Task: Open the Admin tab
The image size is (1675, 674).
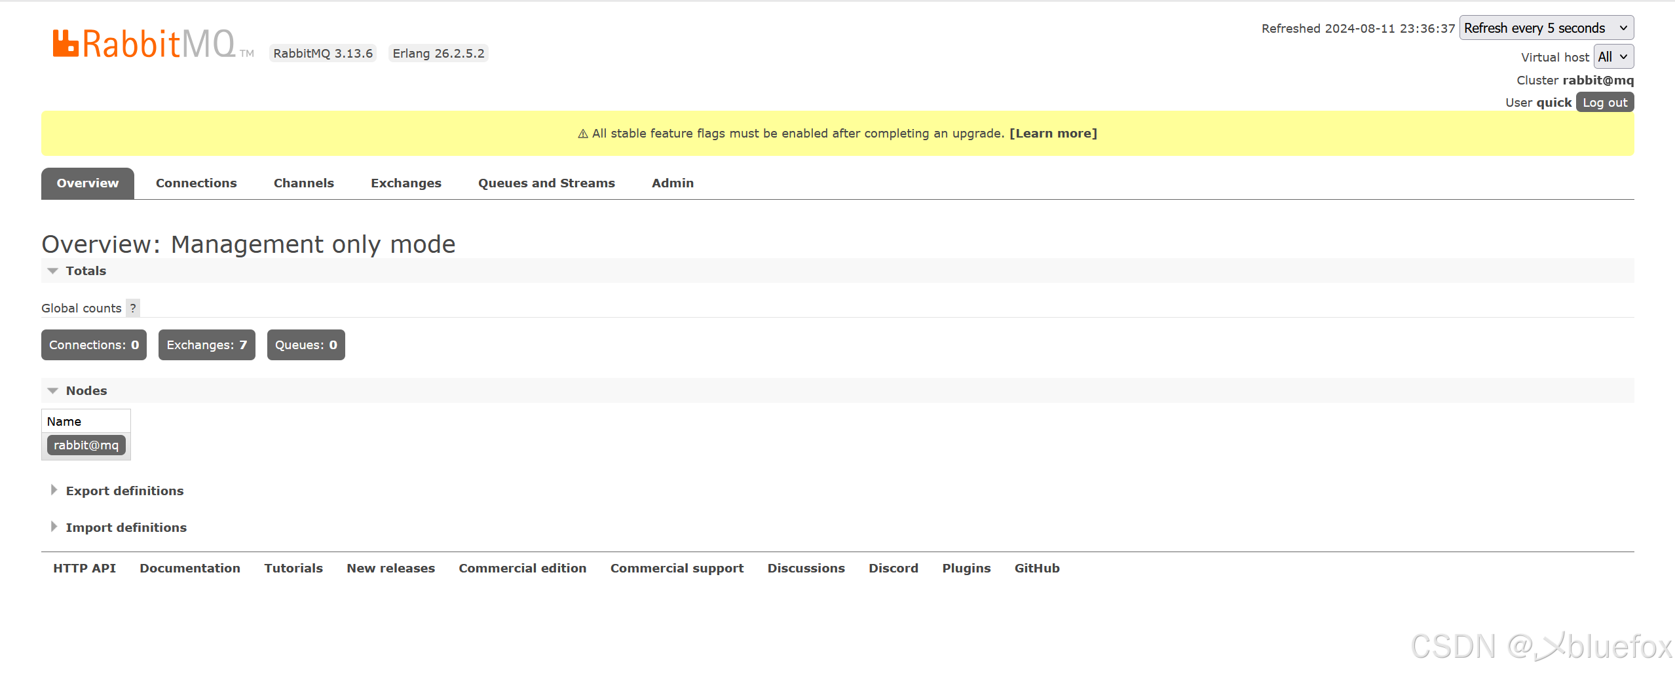Action: point(673,183)
